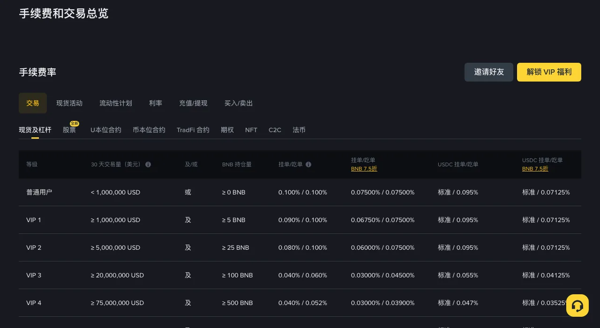Click info icon beside 30 天交易量 header
This screenshot has width=600, height=328.
pyautogui.click(x=148, y=164)
